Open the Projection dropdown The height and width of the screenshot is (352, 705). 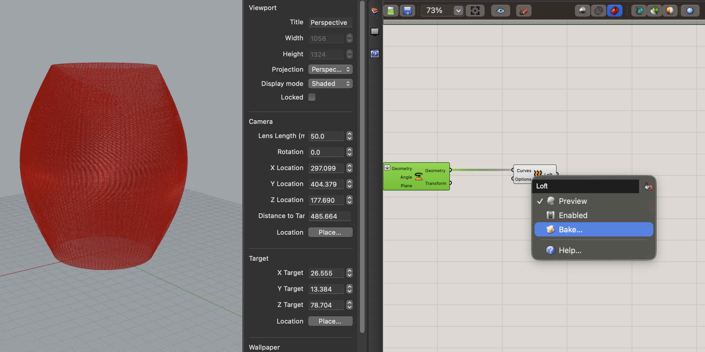point(330,69)
